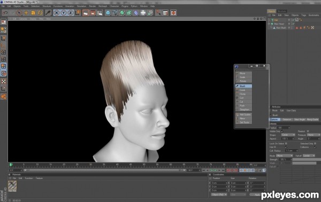Expand the Man Head object tree
Viewport: 321px width, 202px height.
coord(270,24)
